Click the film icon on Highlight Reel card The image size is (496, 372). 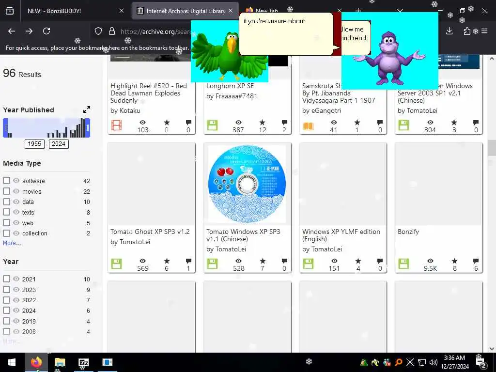(116, 125)
